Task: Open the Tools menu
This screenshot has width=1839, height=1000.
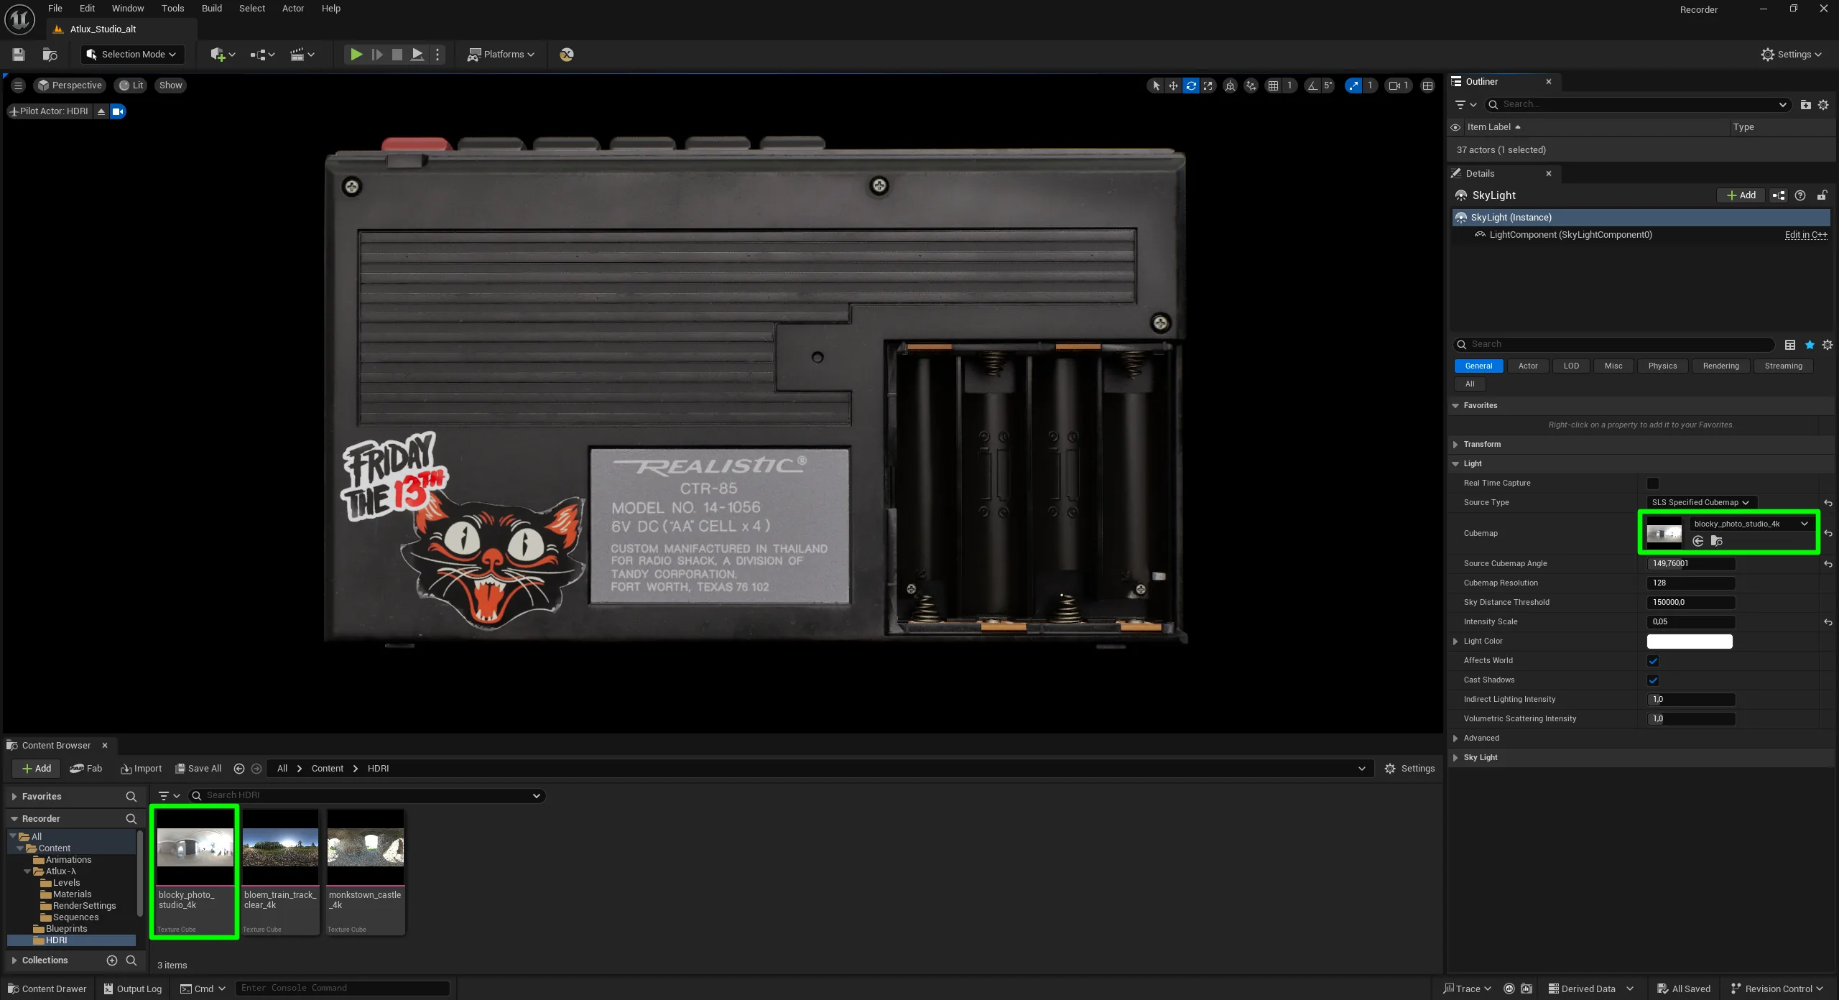Action: pos(172,9)
